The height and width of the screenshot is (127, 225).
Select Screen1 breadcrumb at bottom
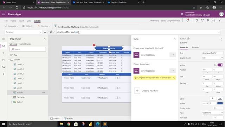pos(55,119)
